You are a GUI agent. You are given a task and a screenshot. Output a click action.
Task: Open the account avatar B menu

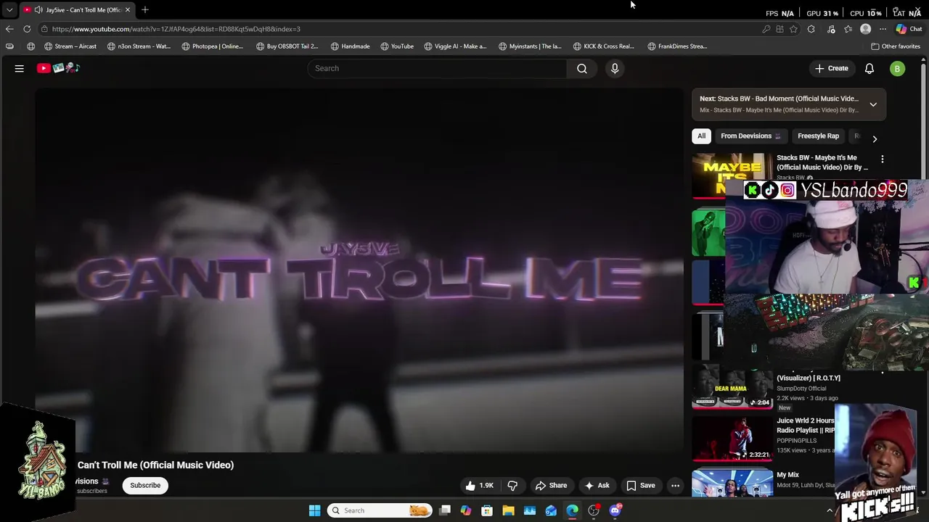pos(898,68)
